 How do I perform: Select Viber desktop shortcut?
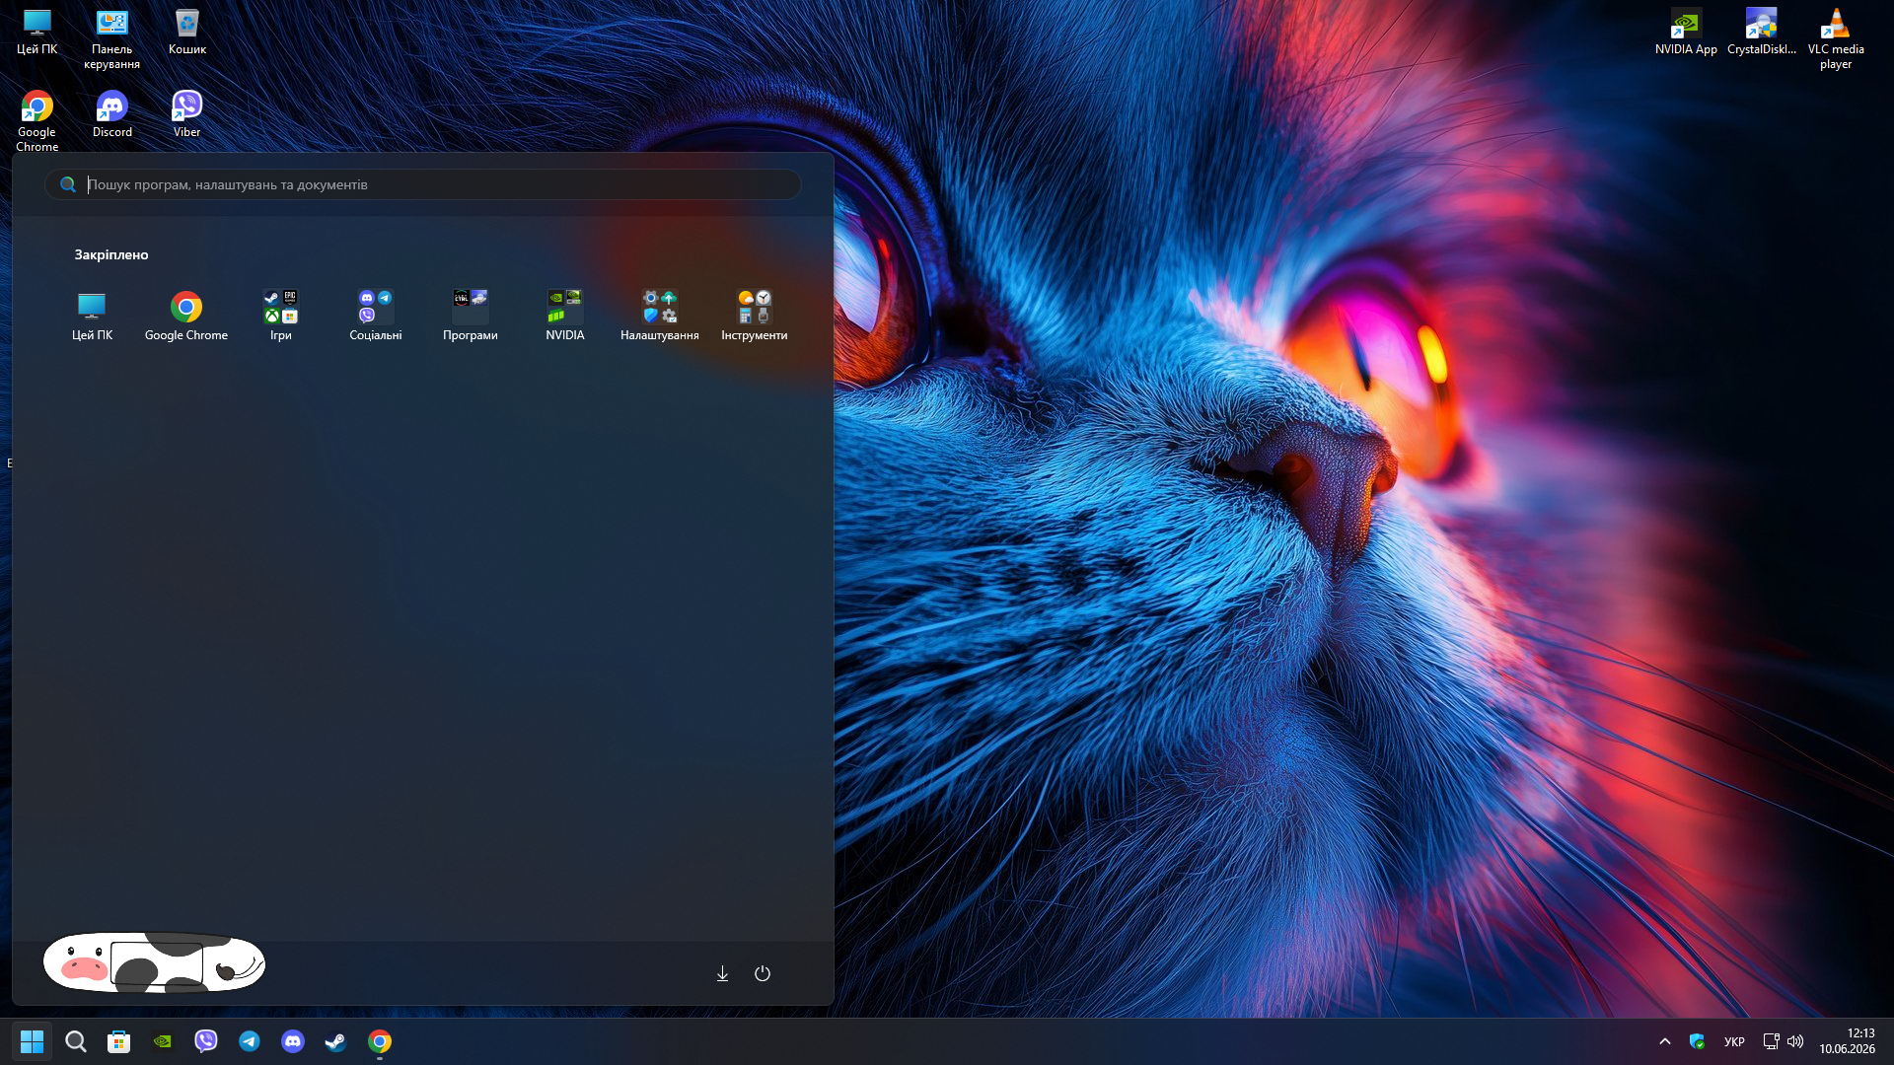click(187, 114)
